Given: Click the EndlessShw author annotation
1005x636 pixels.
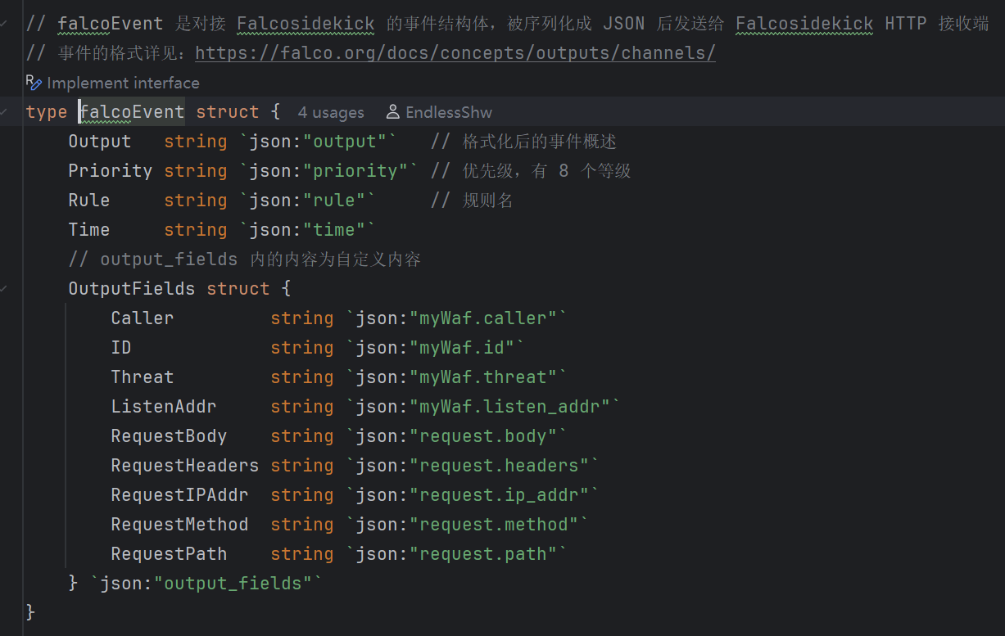Looking at the screenshot, I should click(449, 112).
